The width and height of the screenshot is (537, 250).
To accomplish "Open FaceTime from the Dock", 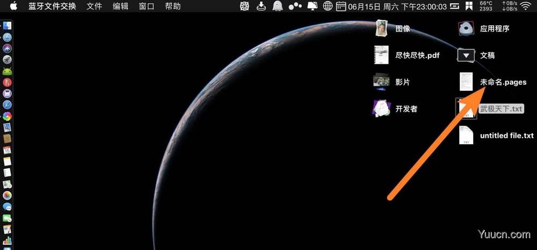I will (7, 218).
